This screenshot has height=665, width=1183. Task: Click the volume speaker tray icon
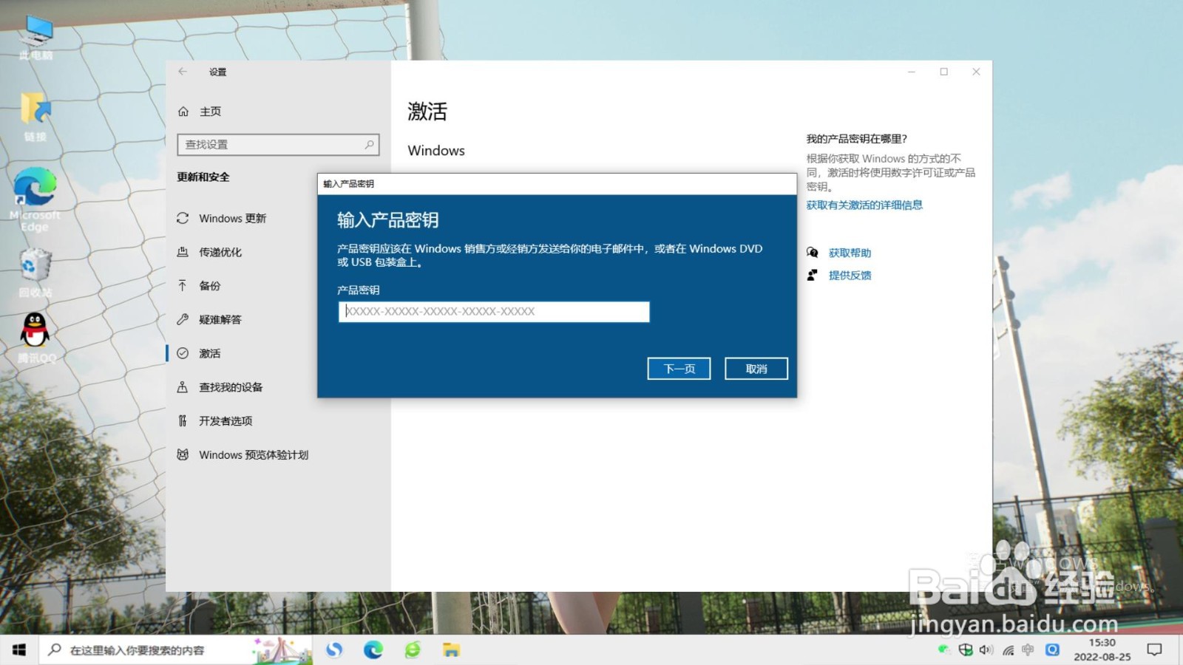click(x=986, y=650)
